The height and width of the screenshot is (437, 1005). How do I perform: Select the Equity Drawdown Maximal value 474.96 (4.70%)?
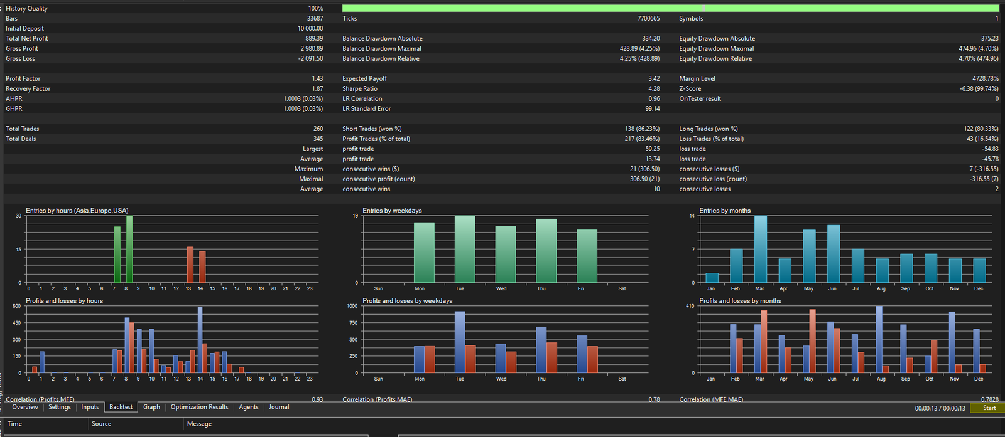click(979, 48)
